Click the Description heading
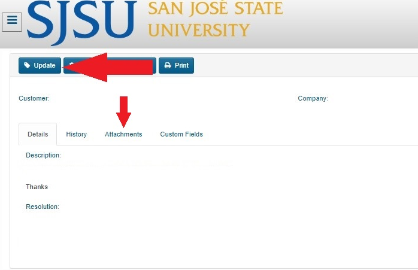Viewport: 418px width, 270px height. (x=43, y=155)
